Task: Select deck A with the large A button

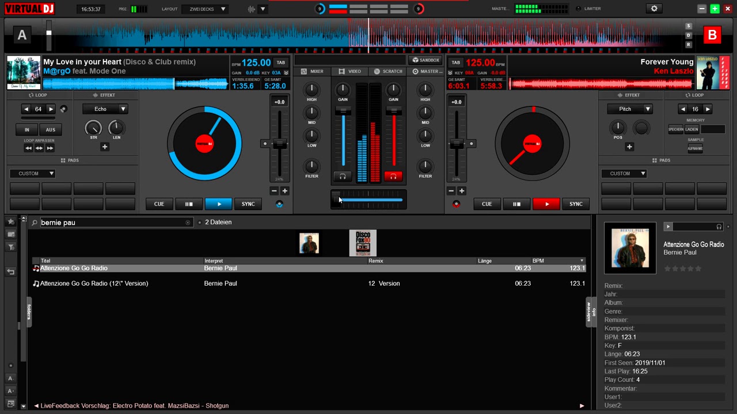Action: [22, 36]
